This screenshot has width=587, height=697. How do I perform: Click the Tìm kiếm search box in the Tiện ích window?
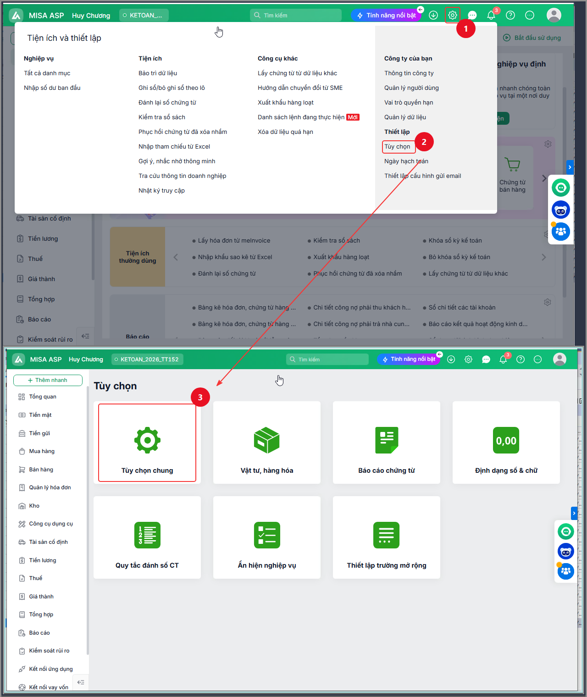point(296,15)
